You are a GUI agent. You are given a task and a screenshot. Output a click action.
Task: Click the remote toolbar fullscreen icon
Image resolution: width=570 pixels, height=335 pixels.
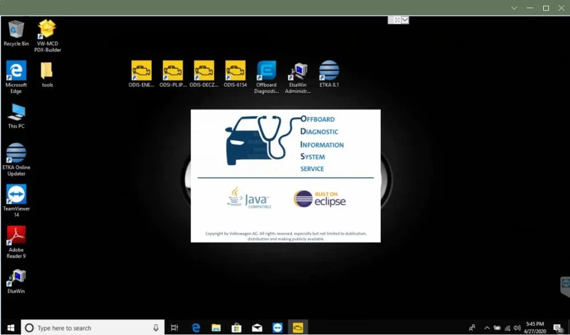pos(398,21)
